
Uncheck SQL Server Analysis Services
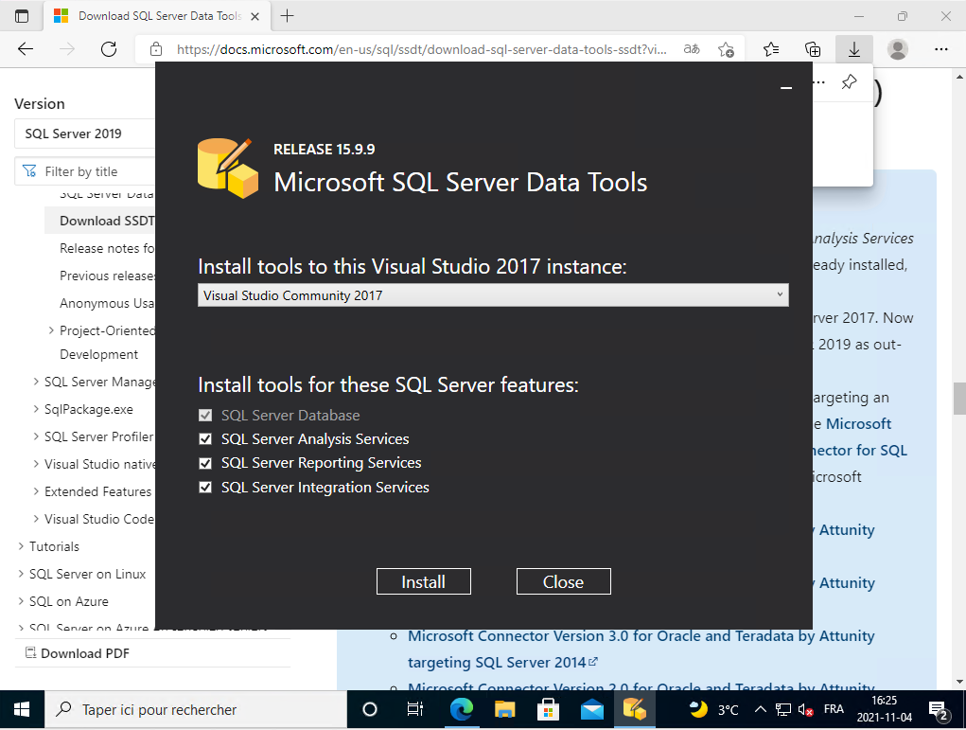coord(205,439)
